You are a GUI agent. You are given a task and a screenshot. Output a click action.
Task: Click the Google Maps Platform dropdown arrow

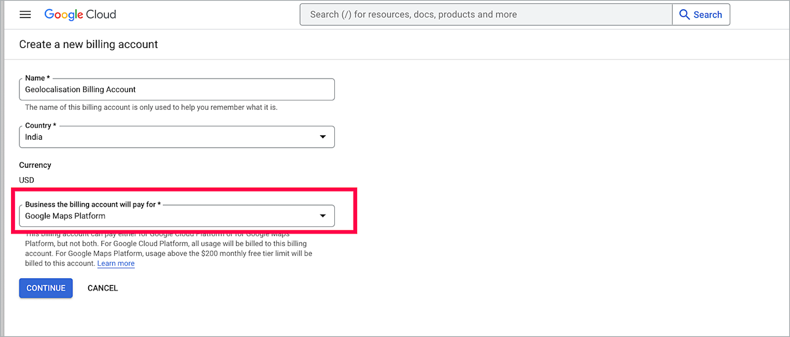323,216
